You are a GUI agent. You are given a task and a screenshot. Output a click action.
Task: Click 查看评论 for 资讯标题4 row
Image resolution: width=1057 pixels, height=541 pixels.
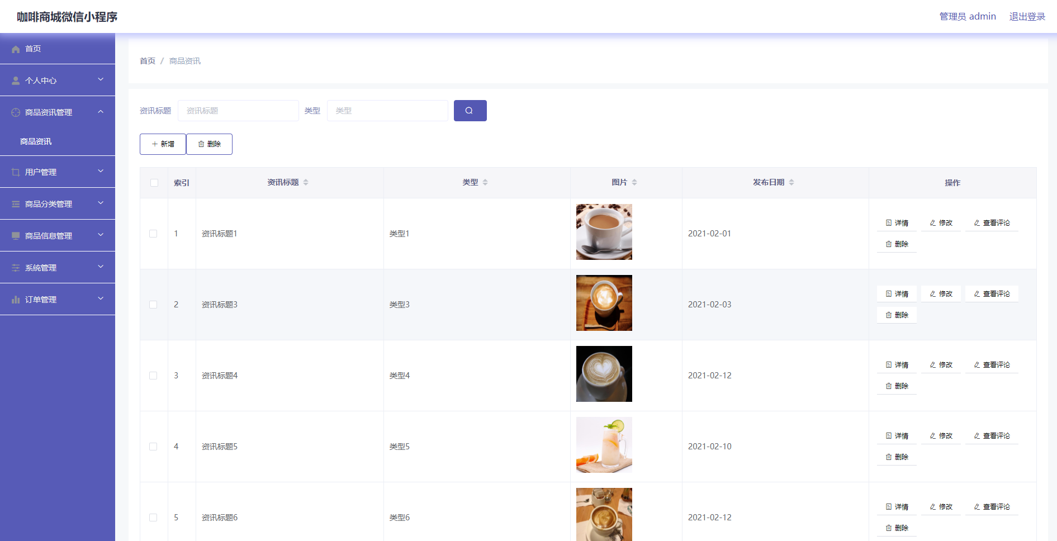992,365
